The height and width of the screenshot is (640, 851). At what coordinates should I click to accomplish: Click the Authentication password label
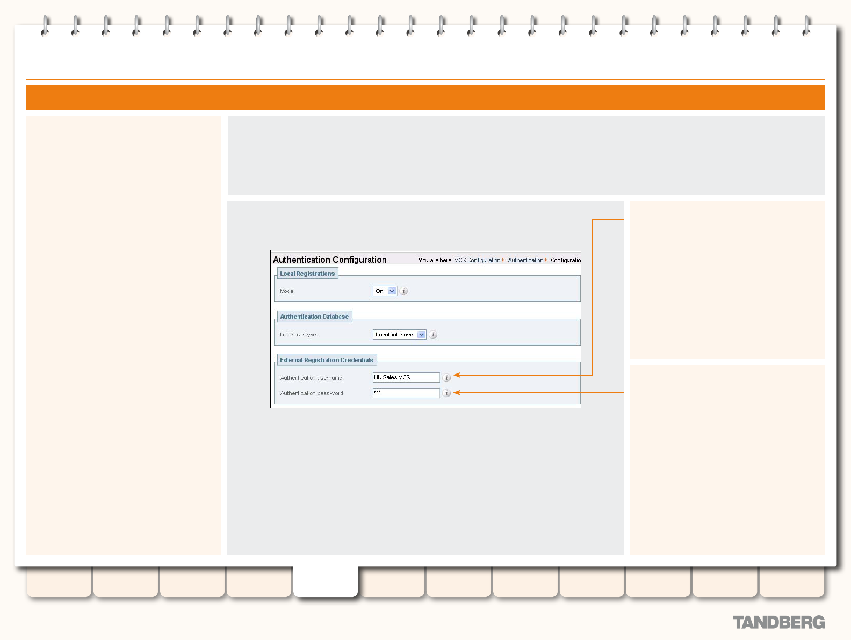pyautogui.click(x=312, y=393)
